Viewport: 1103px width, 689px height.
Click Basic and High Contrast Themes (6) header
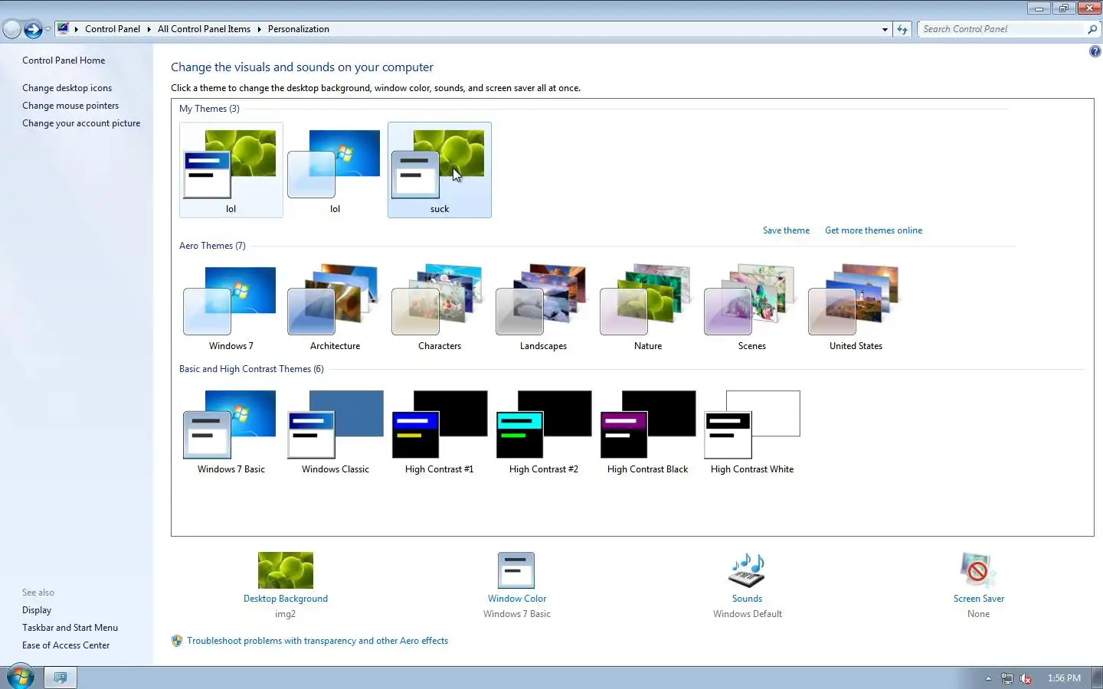[251, 369]
